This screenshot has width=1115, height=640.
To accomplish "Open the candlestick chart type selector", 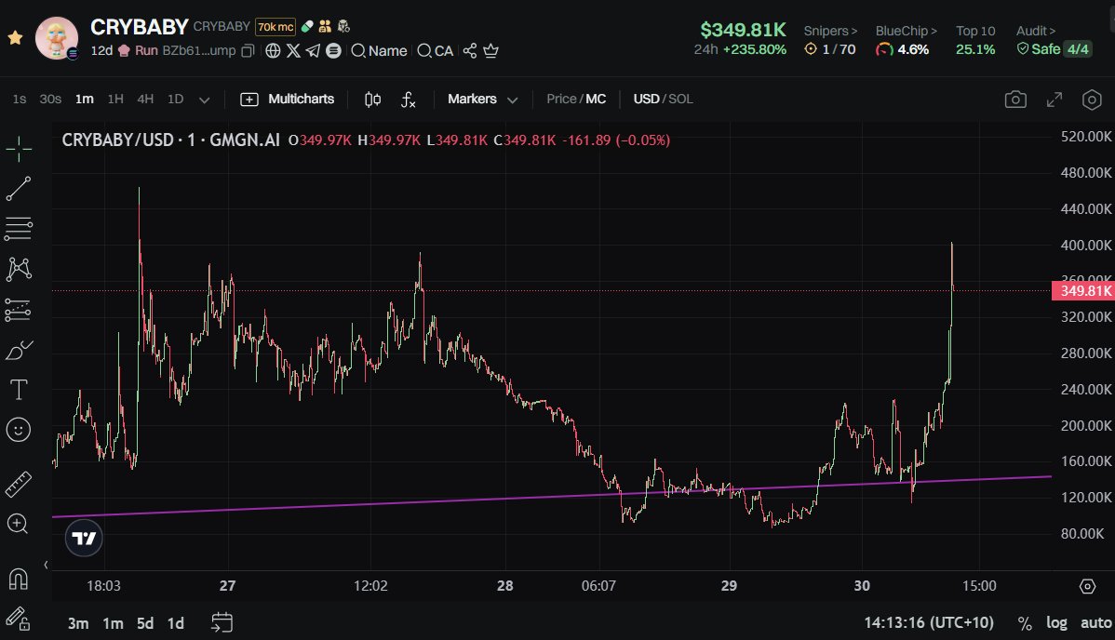I will click(x=372, y=100).
